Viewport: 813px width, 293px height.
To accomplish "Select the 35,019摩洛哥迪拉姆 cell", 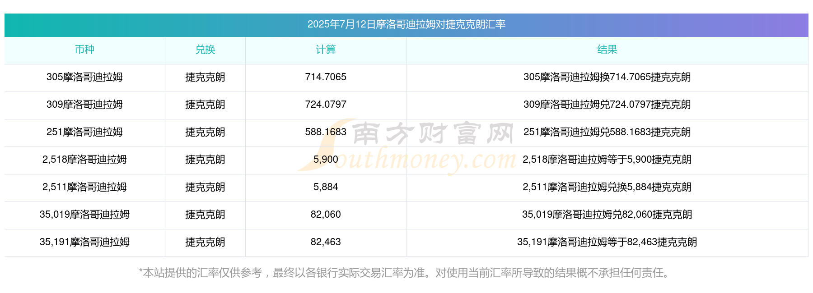I will click(84, 215).
